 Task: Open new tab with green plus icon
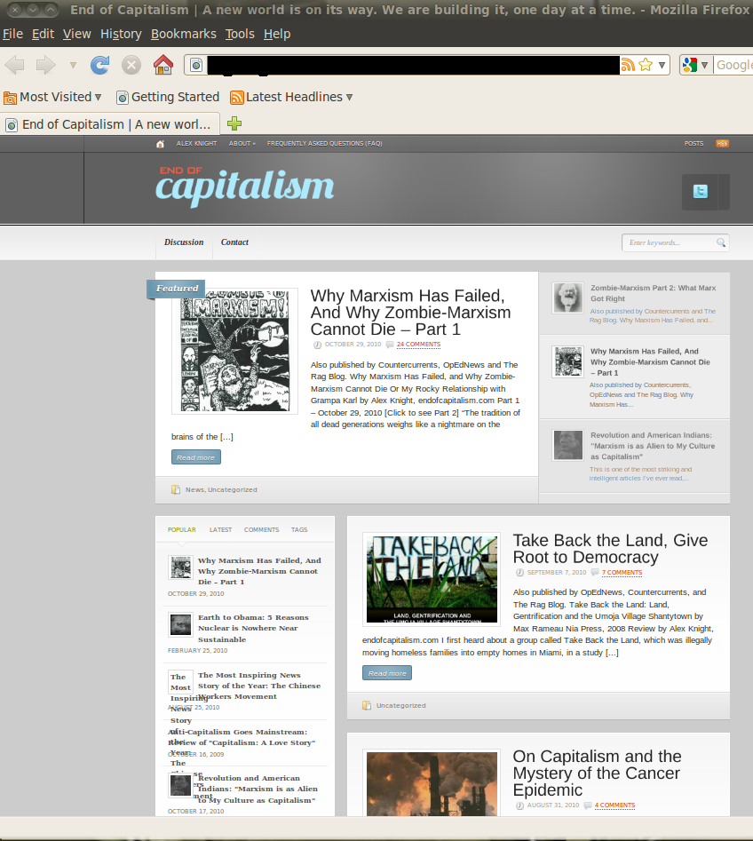click(234, 123)
